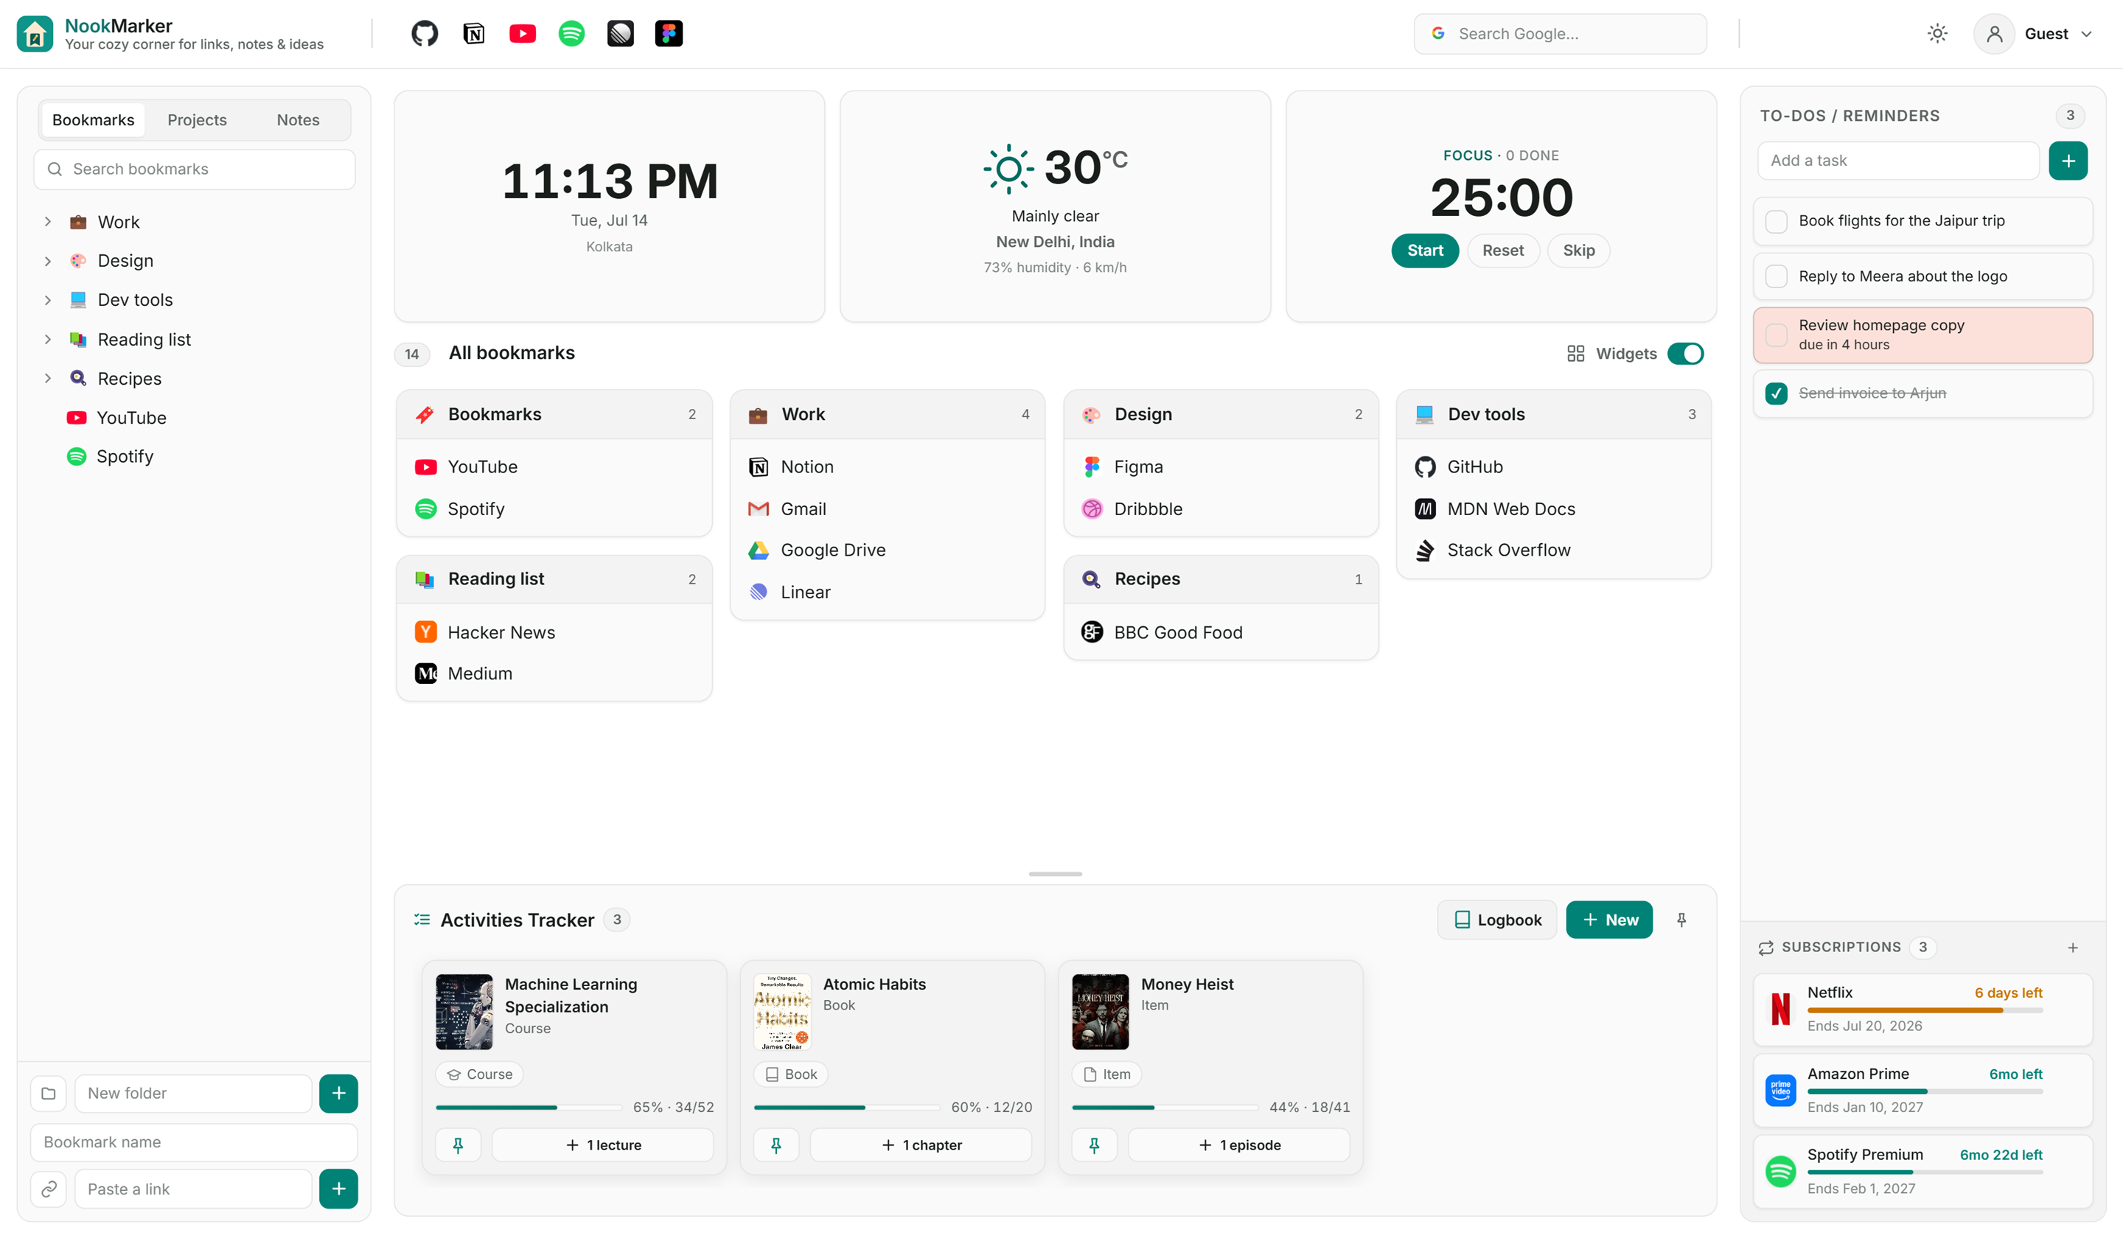Log 1 lecture for the course
The width and height of the screenshot is (2123, 1238).
(602, 1145)
